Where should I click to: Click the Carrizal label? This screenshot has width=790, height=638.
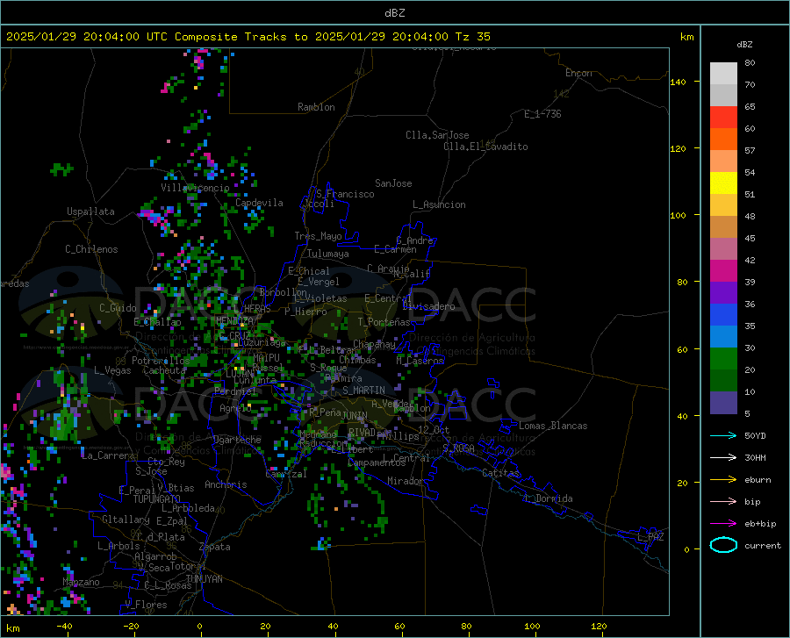(286, 474)
